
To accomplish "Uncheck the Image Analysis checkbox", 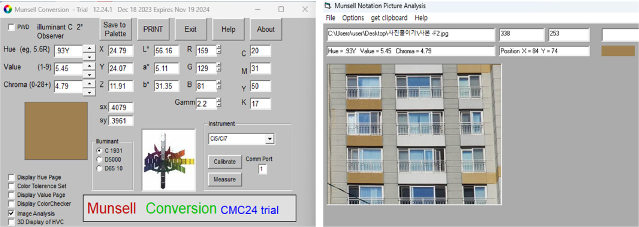I will coord(12,213).
